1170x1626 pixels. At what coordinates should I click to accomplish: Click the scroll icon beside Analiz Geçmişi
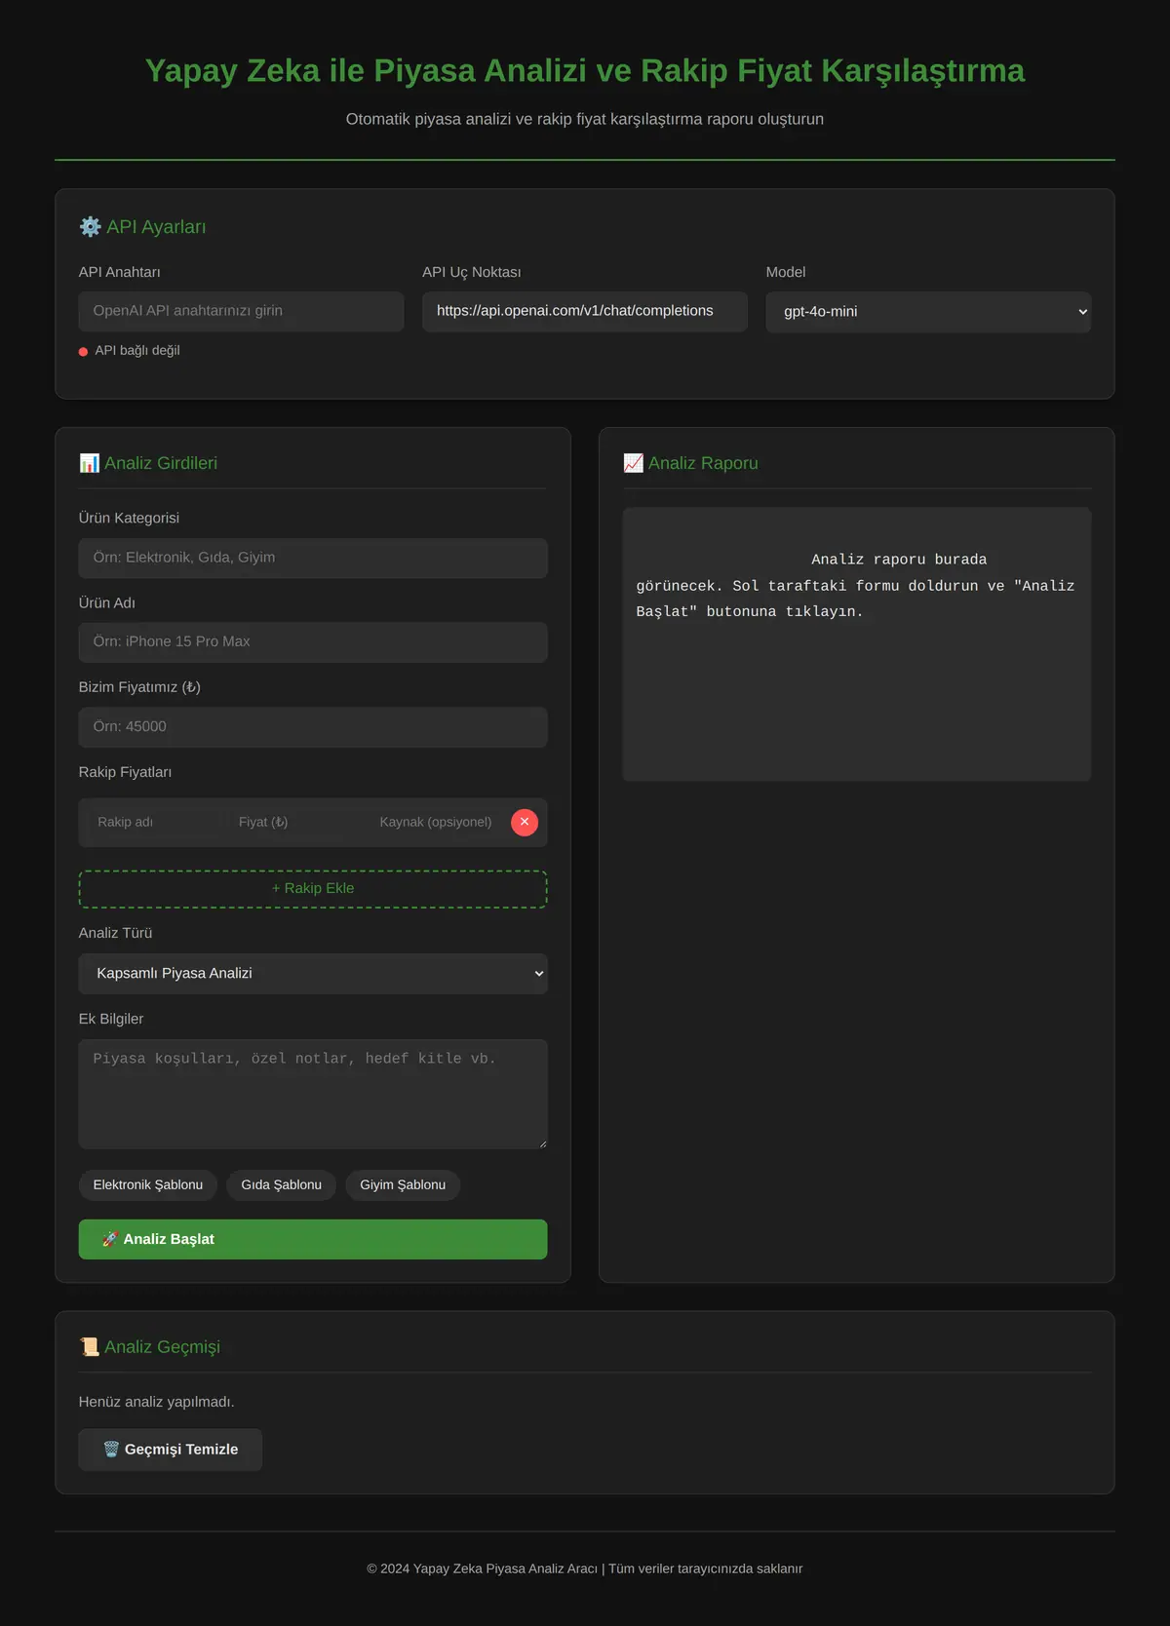coord(90,1347)
